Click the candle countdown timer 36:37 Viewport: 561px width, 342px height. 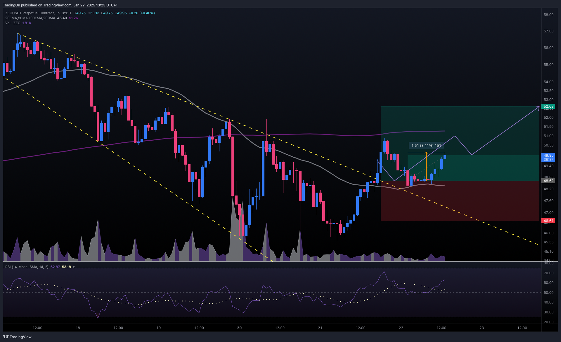point(548,160)
